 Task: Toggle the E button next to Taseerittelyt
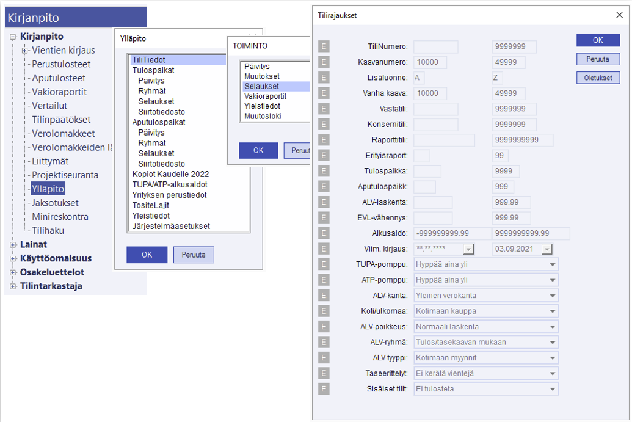click(x=324, y=373)
